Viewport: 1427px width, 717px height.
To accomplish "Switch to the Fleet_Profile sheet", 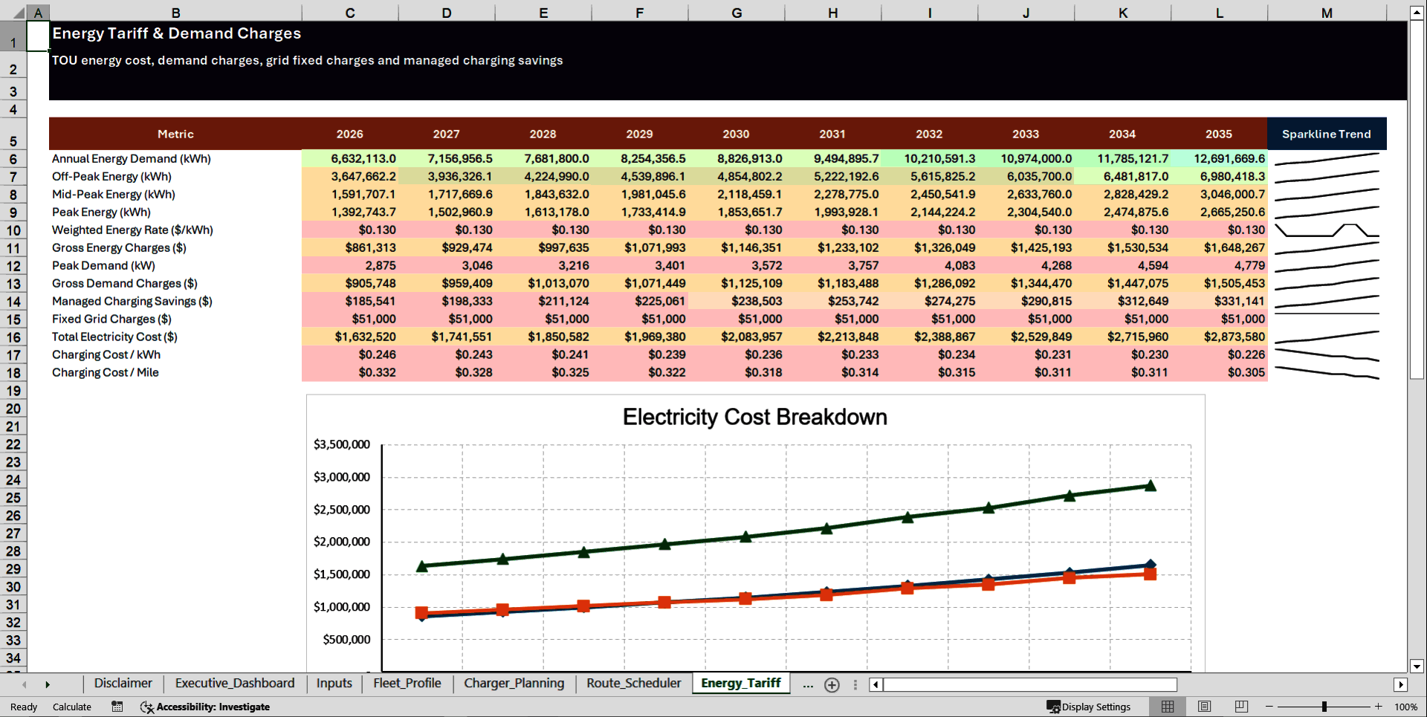I will [407, 684].
